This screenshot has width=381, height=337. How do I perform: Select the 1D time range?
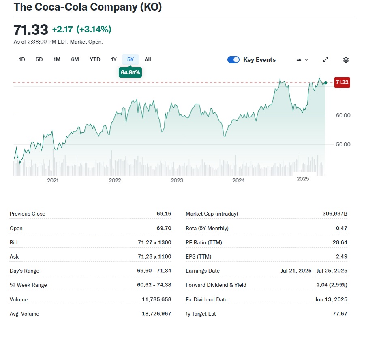pyautogui.click(x=22, y=59)
